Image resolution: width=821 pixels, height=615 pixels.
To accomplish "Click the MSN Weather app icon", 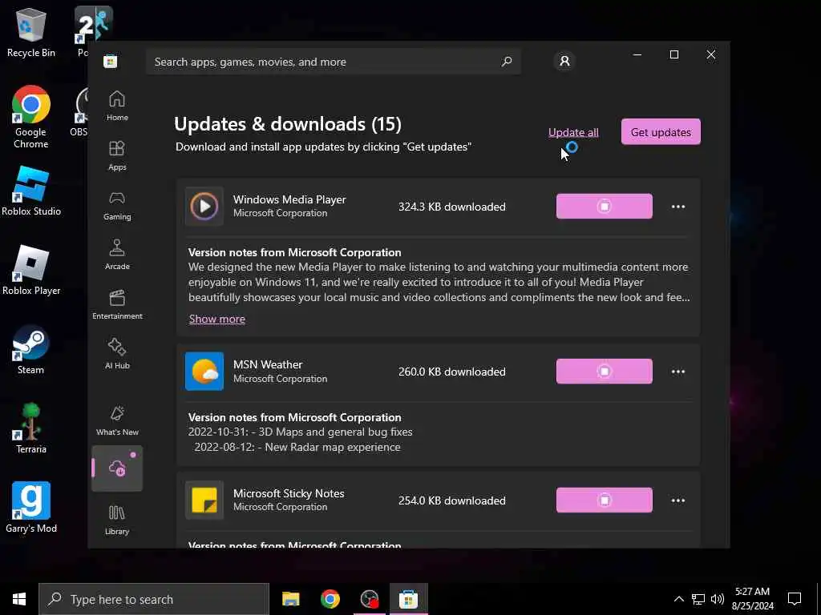I will (204, 372).
